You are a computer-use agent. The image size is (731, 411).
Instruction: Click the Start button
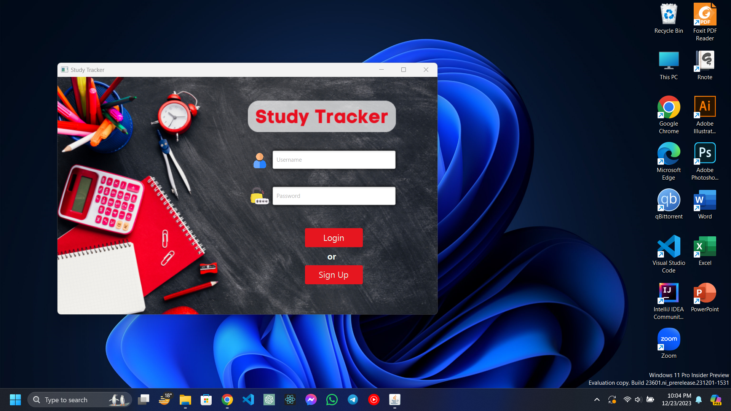(x=15, y=400)
